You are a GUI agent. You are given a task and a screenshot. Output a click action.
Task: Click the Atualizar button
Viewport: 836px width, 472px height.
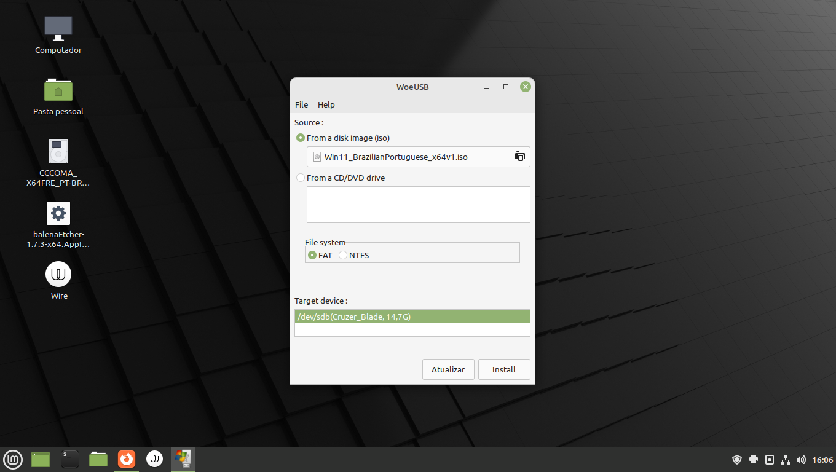(x=448, y=369)
